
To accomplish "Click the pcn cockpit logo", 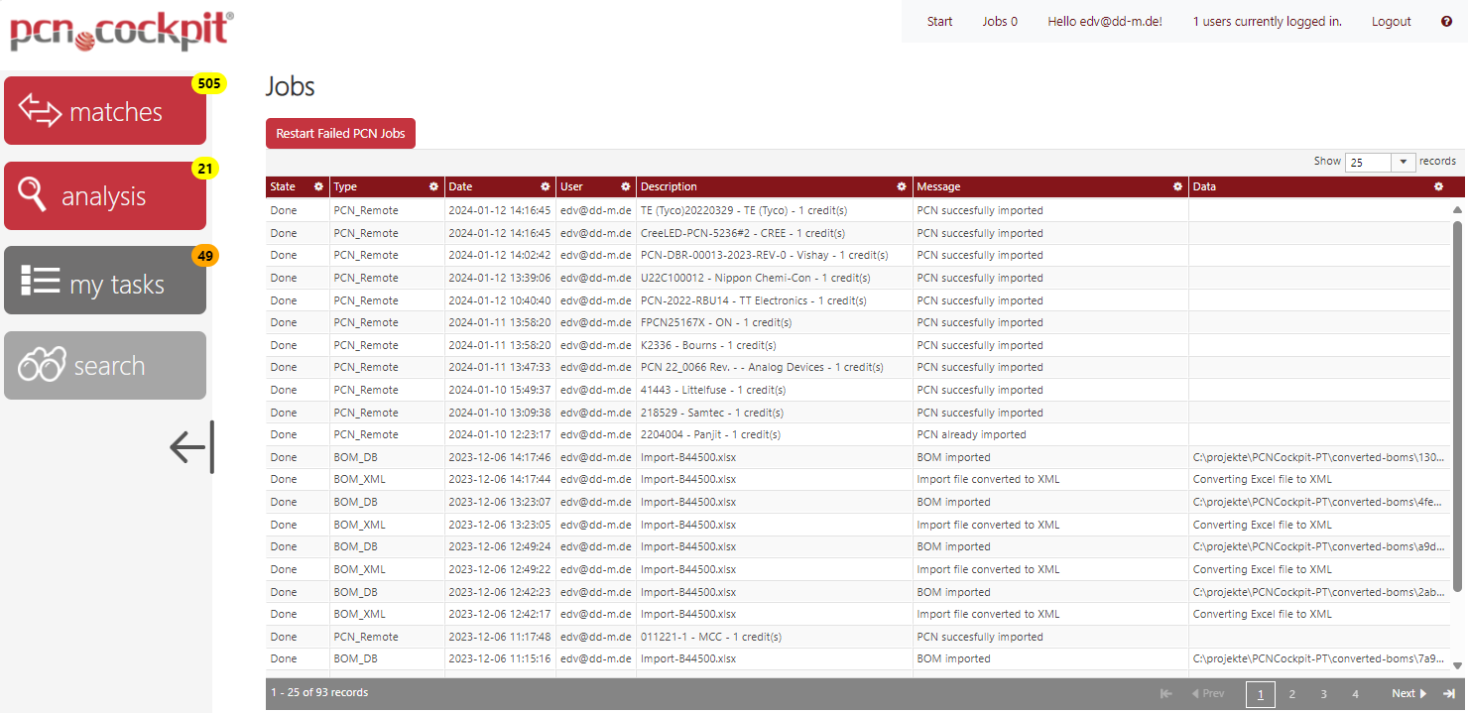I will (x=121, y=30).
